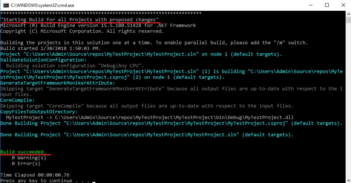Image resolution: width=351 pixels, height=183 pixels.
Task: Click "Starting Build for all Projects" line
Action: 79,20
